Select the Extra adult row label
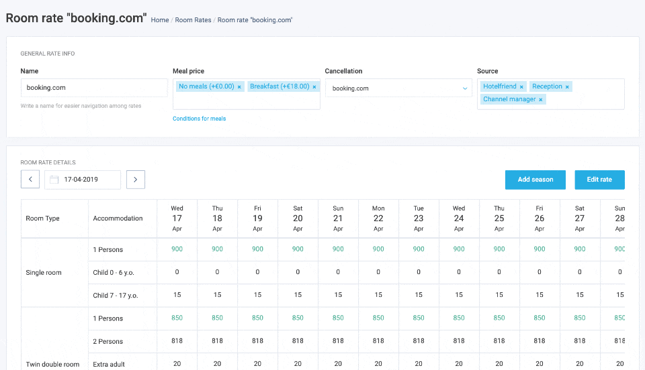 pos(109,364)
